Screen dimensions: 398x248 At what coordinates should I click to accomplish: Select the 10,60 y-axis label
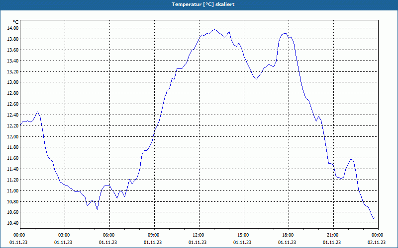[x=12, y=212]
